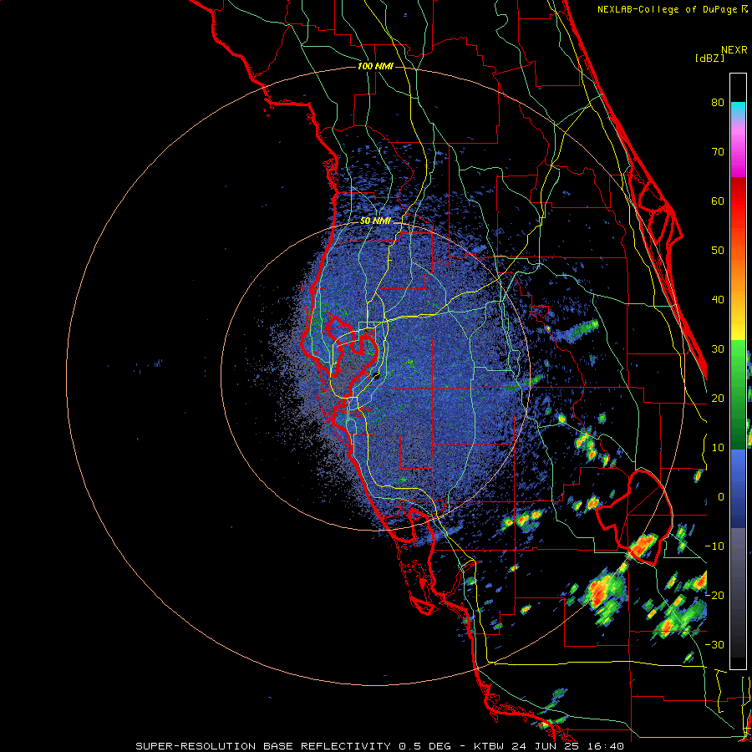Click the positive 30 value on dBZ scale
This screenshot has height=752, width=752.
(718, 349)
